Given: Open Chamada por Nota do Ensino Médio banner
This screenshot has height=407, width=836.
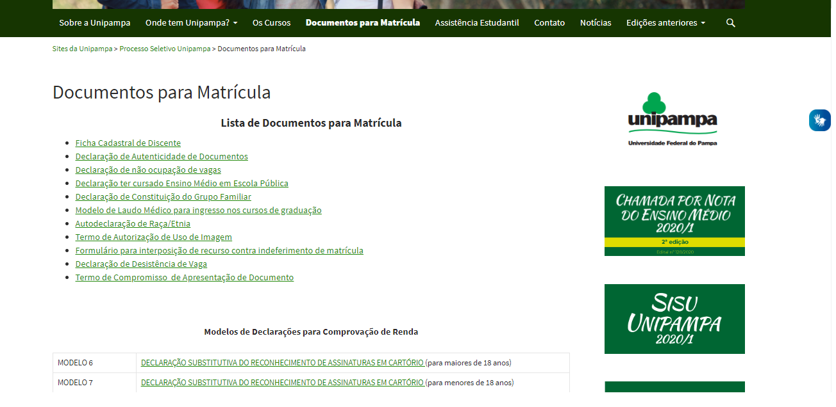Looking at the screenshot, I should (x=674, y=221).
